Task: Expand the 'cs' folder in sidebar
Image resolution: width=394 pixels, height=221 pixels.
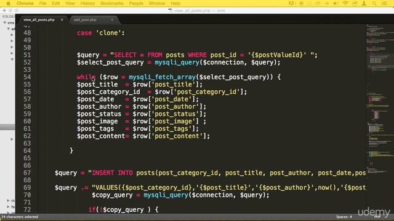Action: coord(8,201)
